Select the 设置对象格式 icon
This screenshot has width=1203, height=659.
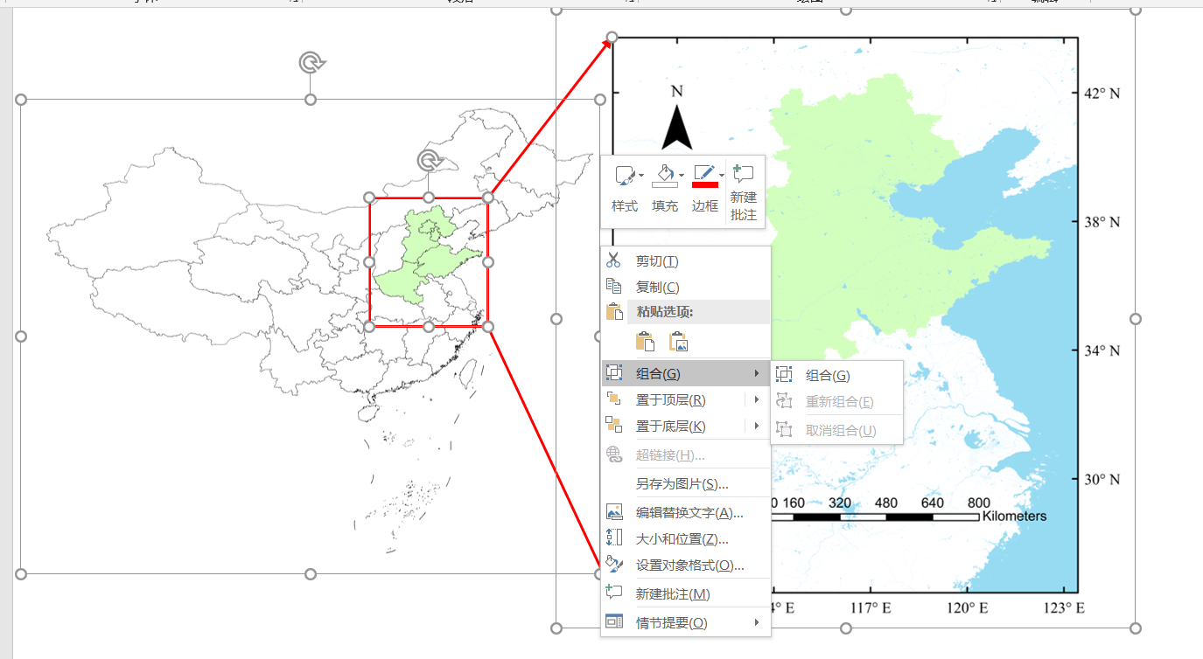(x=613, y=565)
